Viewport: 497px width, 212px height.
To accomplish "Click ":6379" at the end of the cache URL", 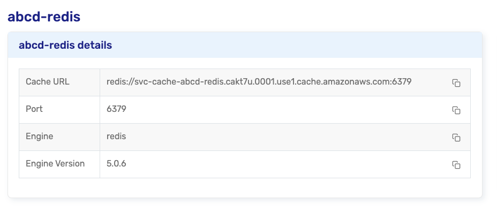I will [x=401, y=82].
